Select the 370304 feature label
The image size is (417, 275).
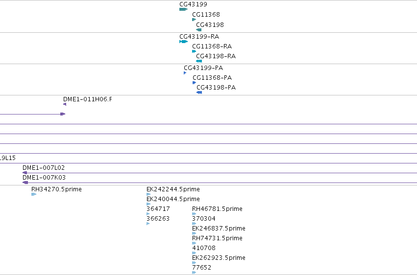click(204, 218)
